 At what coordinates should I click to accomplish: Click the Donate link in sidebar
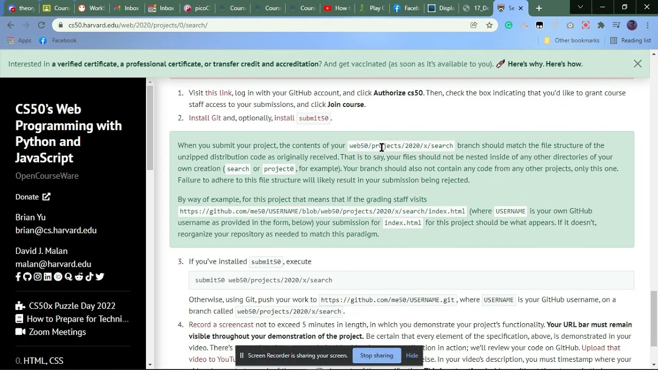click(x=33, y=197)
